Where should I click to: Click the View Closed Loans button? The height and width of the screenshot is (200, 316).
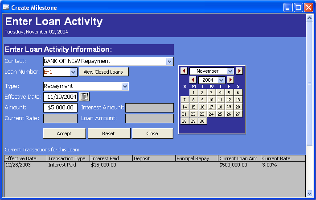pyautogui.click(x=103, y=72)
